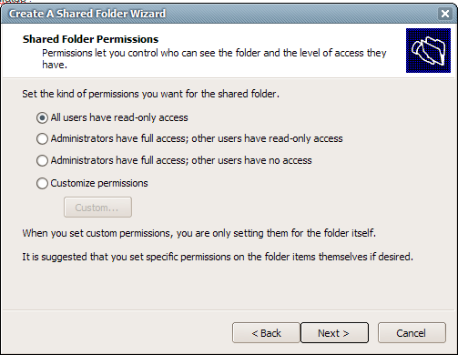Click the 'Permissions let you control' description
The height and width of the screenshot is (355, 458).
click(x=214, y=58)
